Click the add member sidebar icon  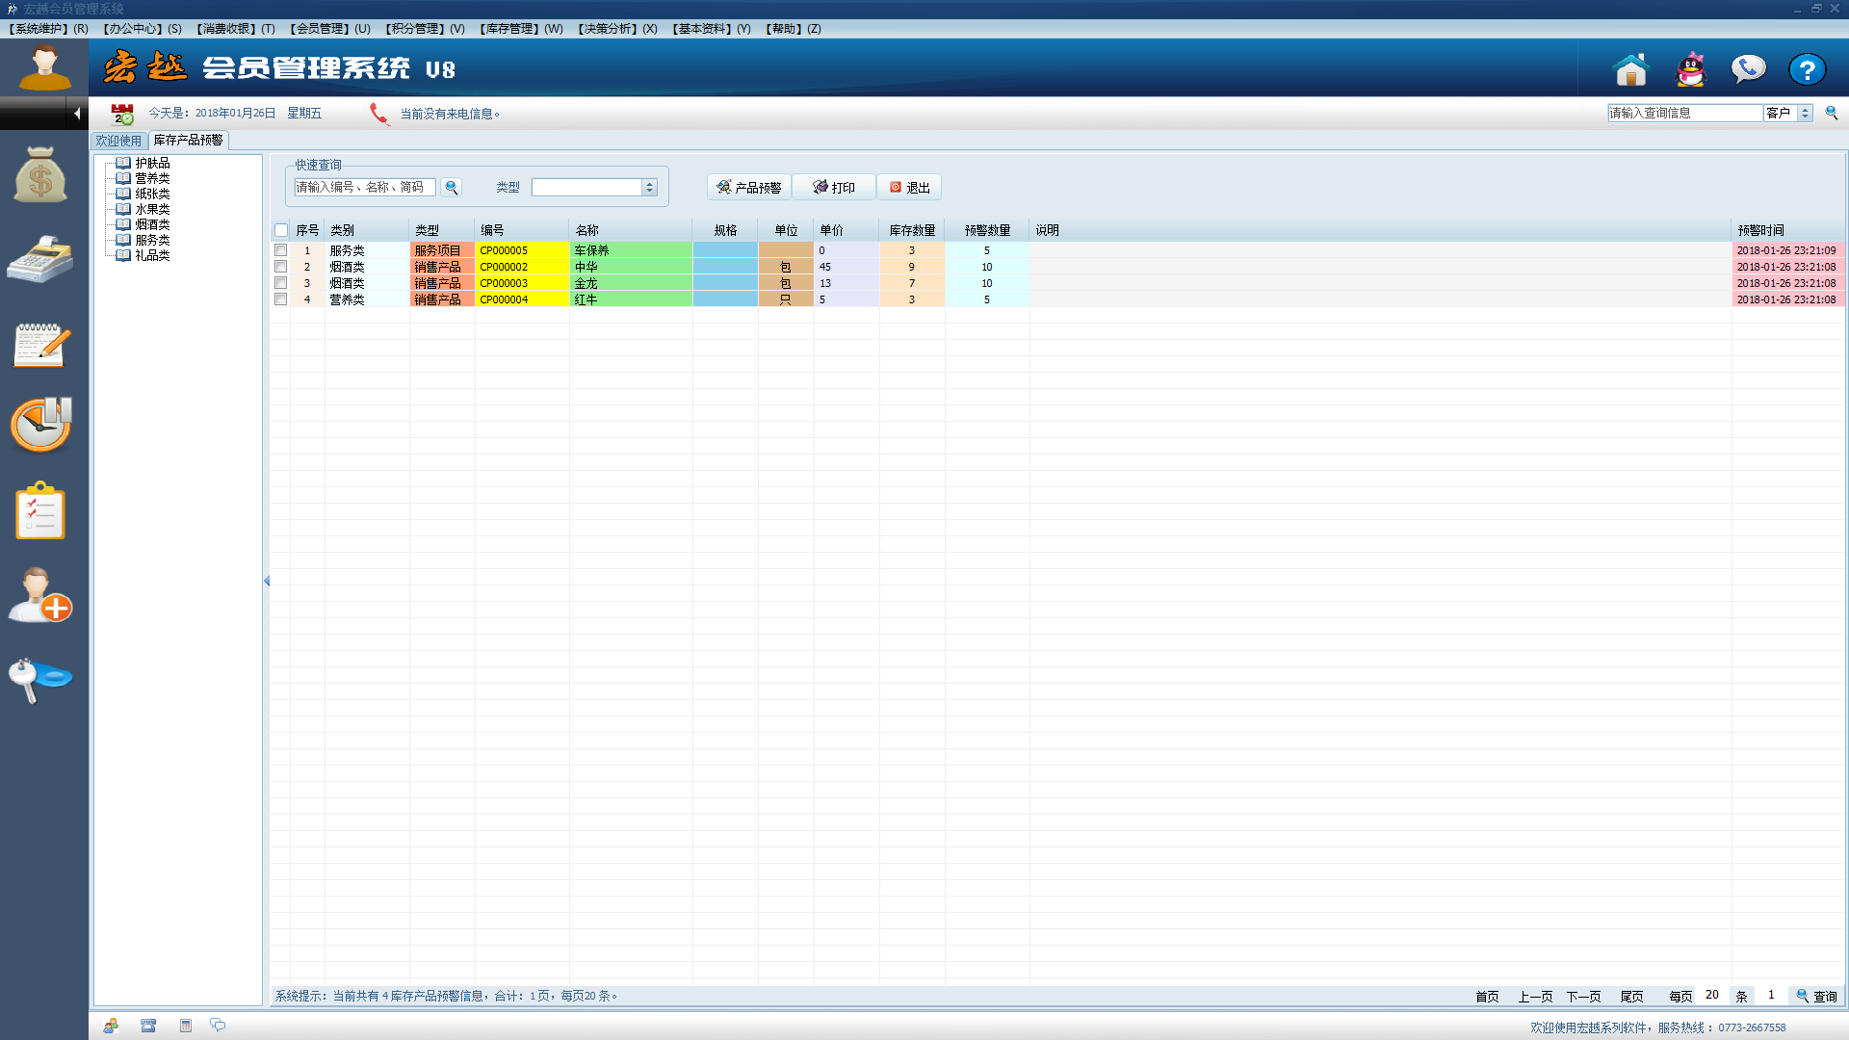(x=40, y=595)
